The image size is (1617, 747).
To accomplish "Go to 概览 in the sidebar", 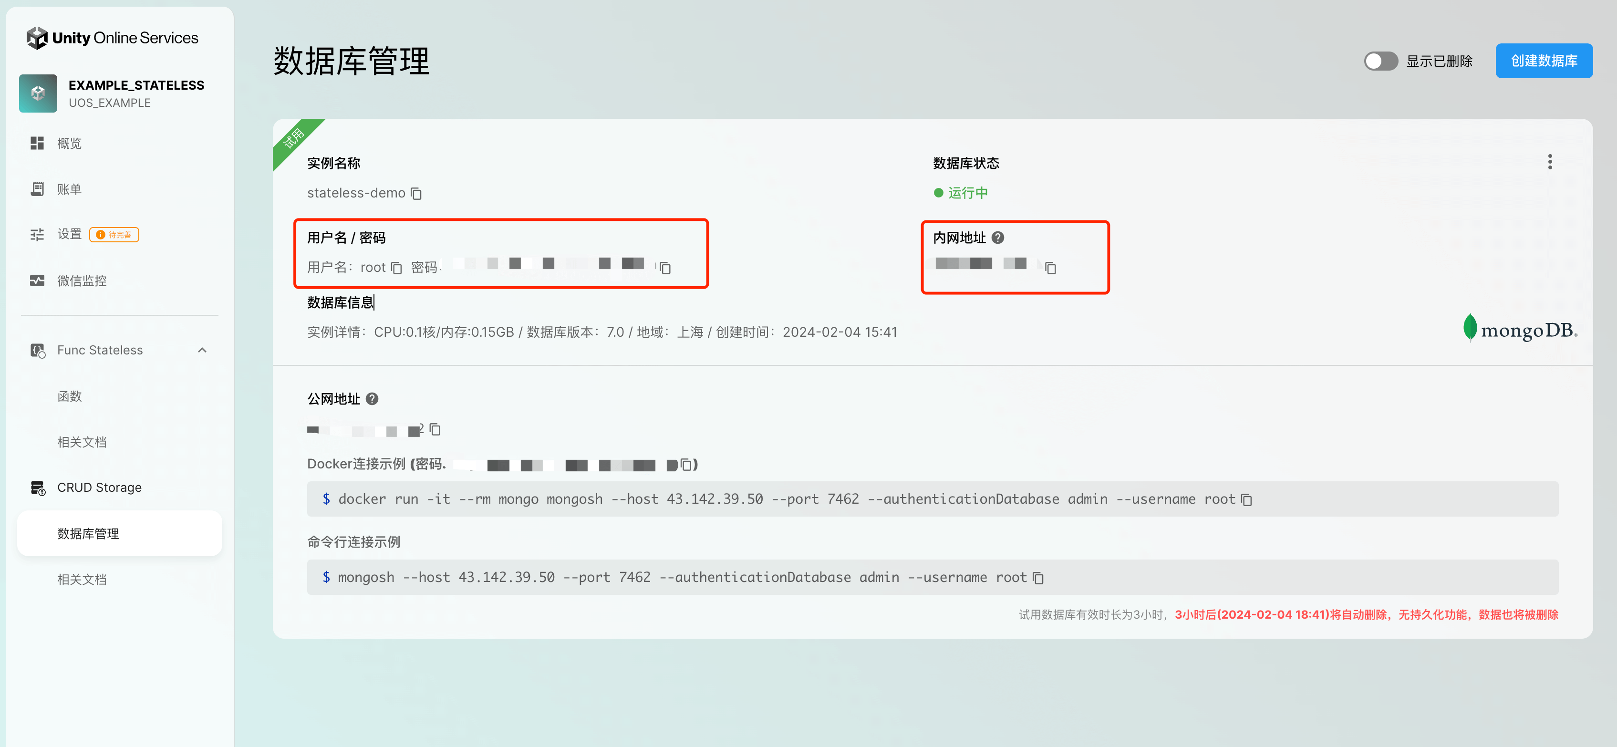I will 69,144.
